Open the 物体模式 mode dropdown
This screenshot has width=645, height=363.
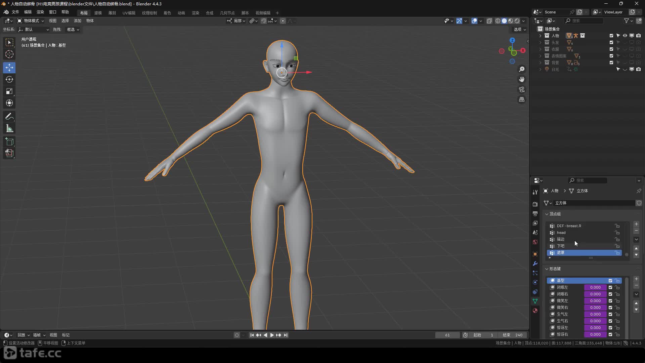[31, 21]
